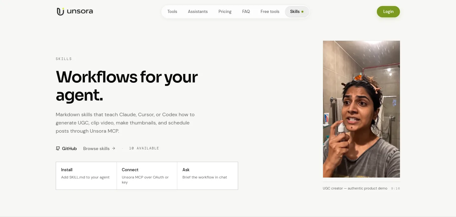Follow the Browse skills link

[99, 148]
